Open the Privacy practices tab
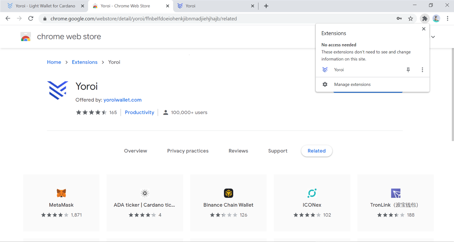 click(x=188, y=151)
